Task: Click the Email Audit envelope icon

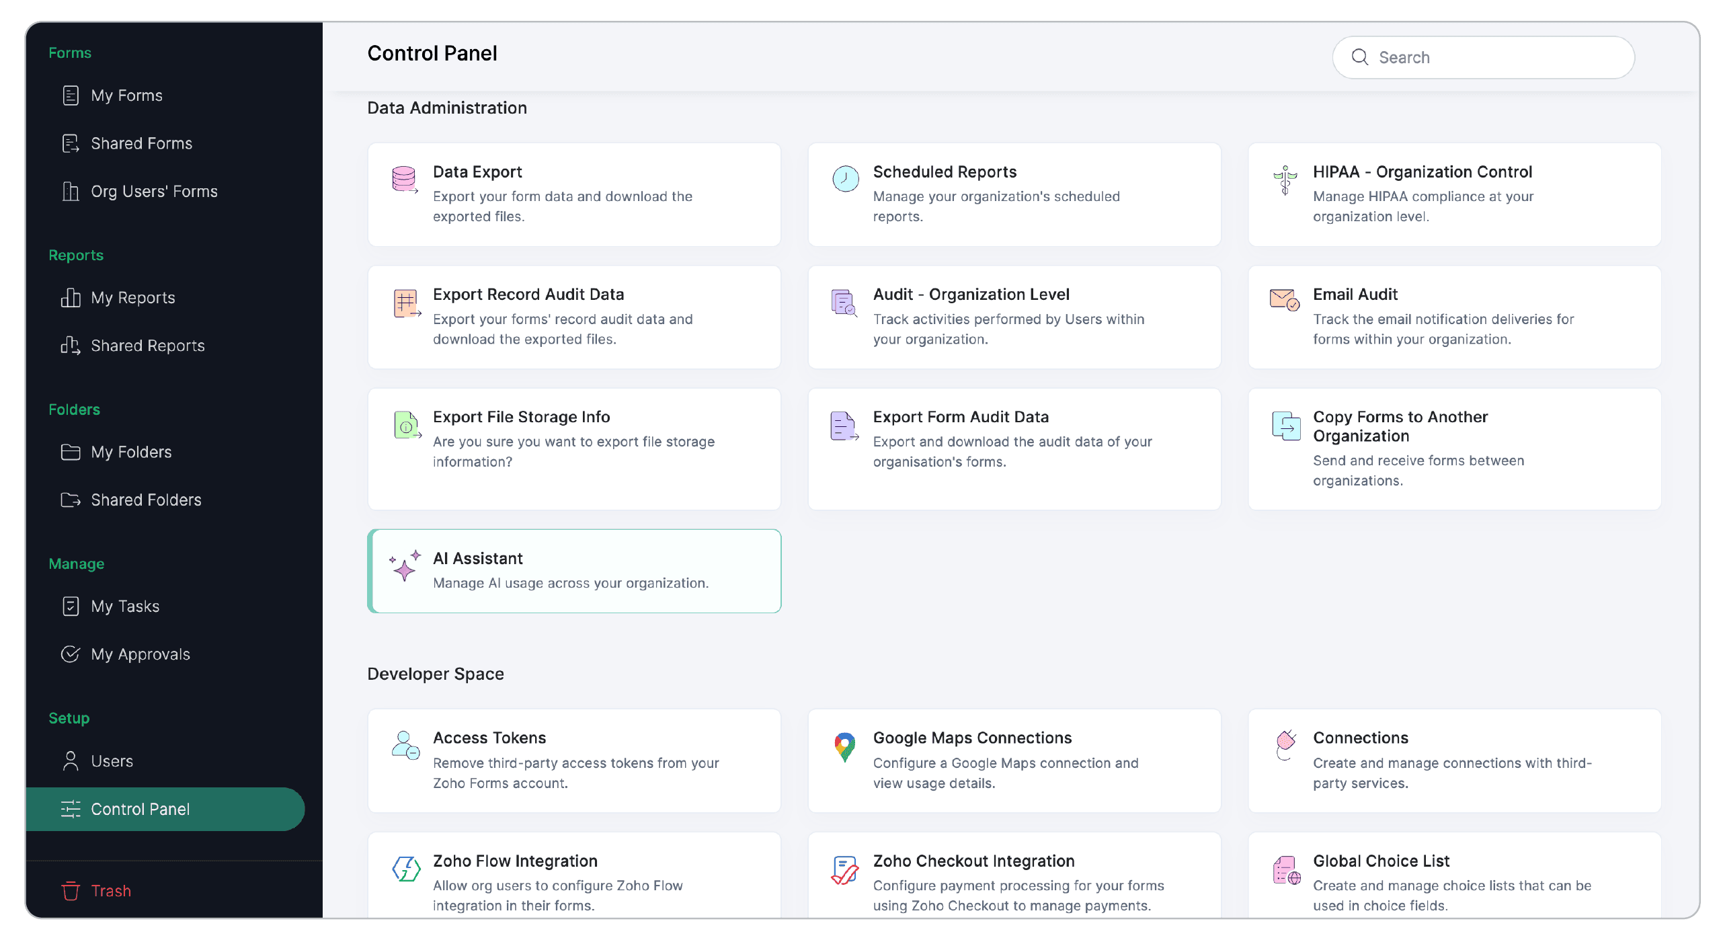Action: [x=1284, y=300]
